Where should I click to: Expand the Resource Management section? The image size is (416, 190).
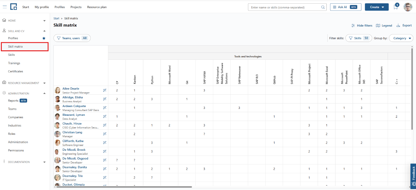[x=44, y=83]
